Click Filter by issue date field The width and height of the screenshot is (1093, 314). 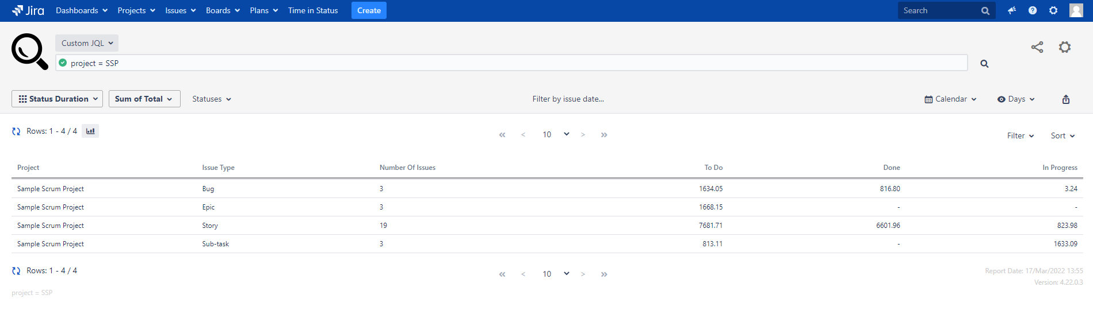pos(568,99)
